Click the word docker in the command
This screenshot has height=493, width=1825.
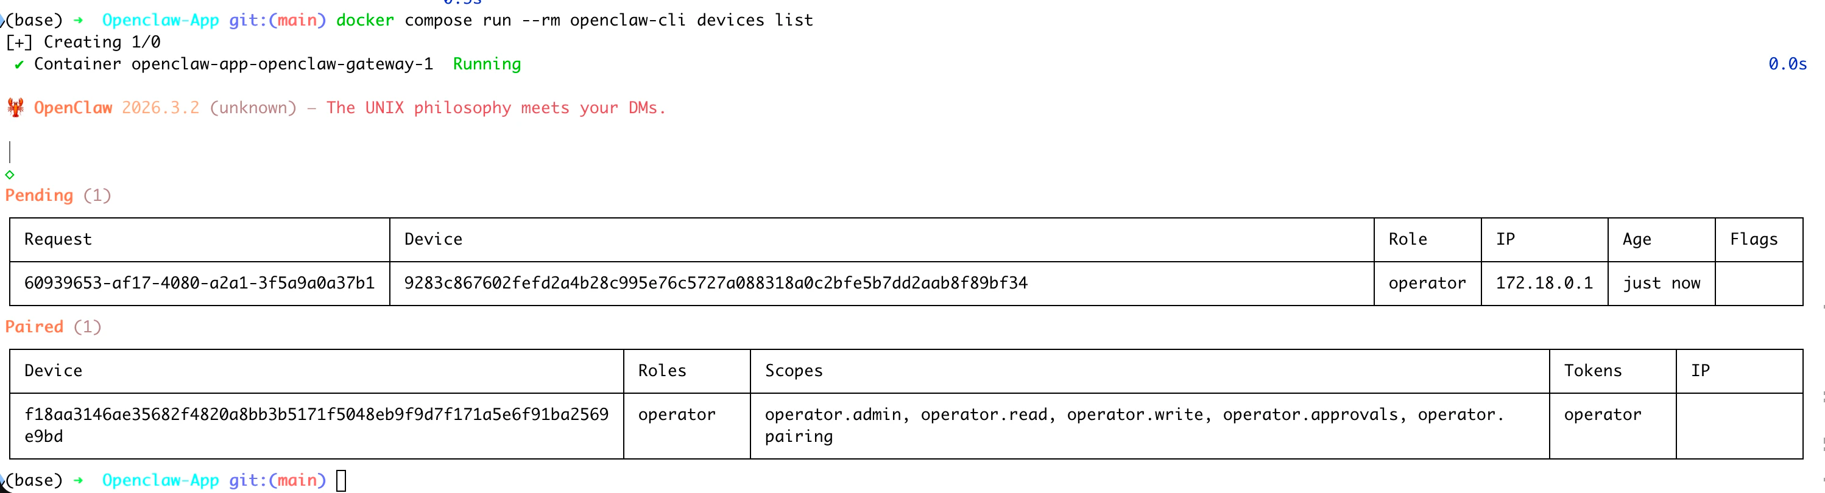point(365,21)
